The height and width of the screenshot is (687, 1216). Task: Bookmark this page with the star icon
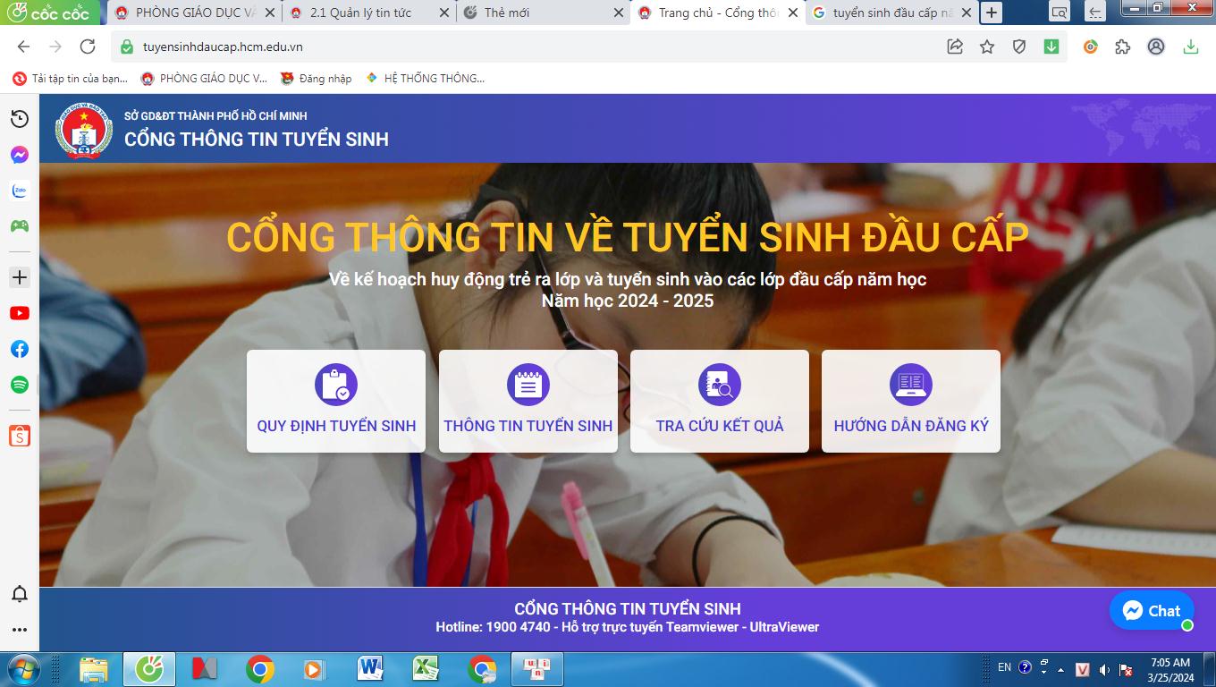987,47
